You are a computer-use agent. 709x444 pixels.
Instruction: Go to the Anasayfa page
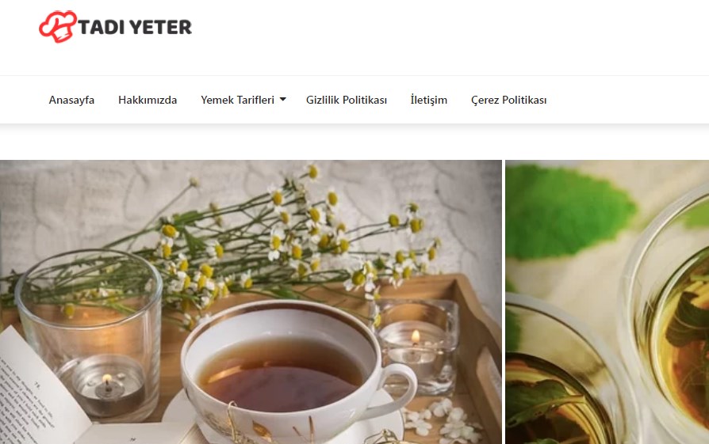click(x=71, y=100)
